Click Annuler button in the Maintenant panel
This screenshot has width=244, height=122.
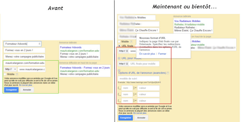click(141, 118)
